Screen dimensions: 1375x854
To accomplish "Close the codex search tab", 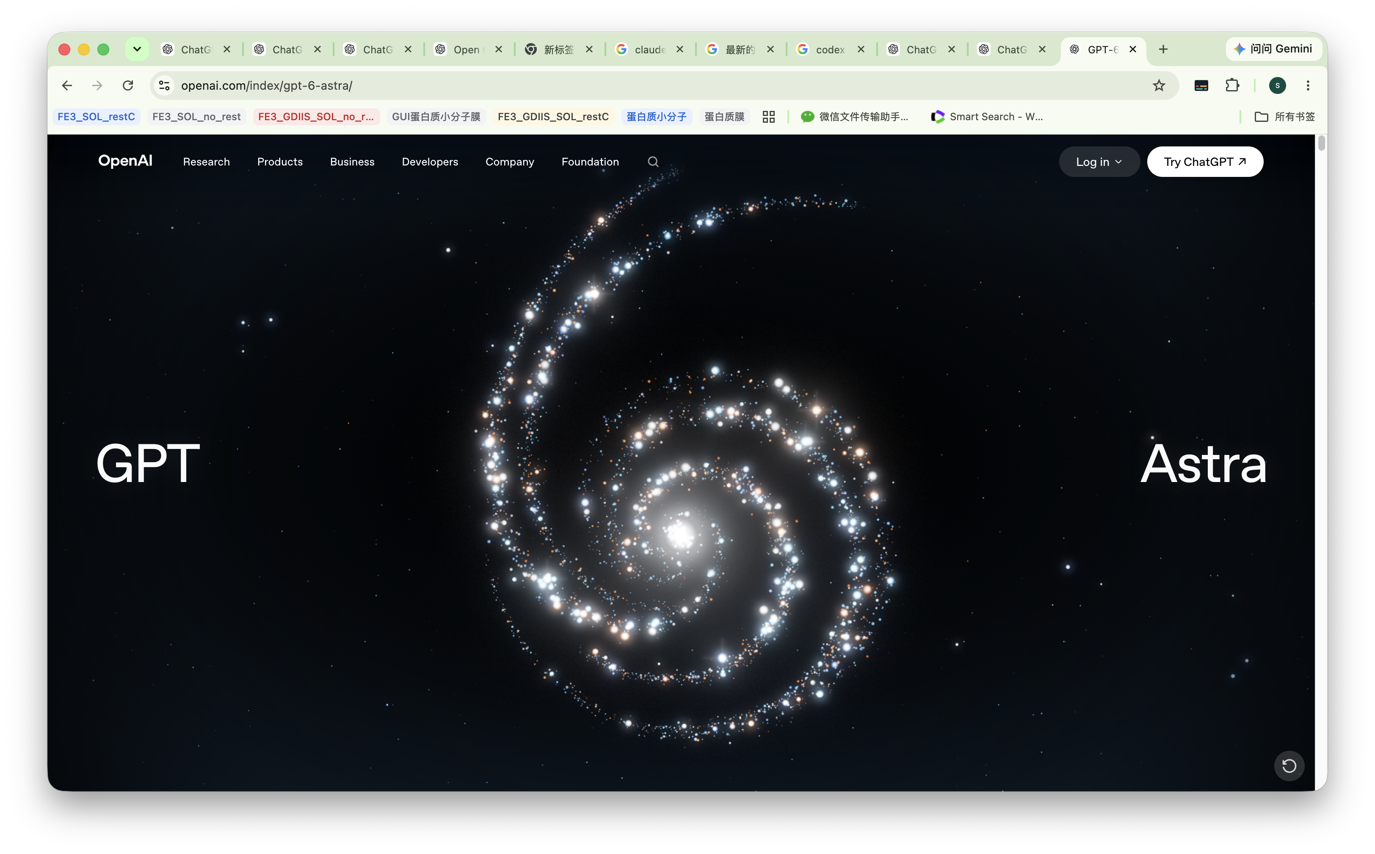I will pos(861,49).
